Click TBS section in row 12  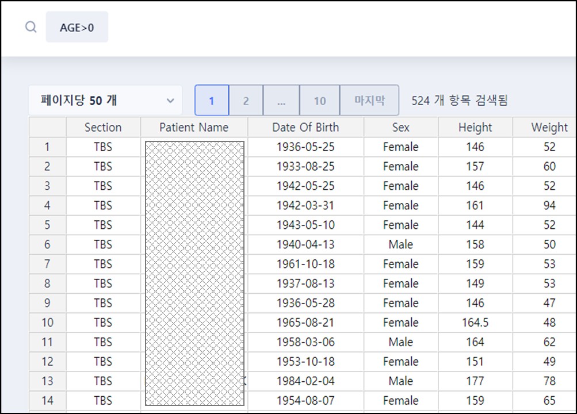(x=103, y=362)
